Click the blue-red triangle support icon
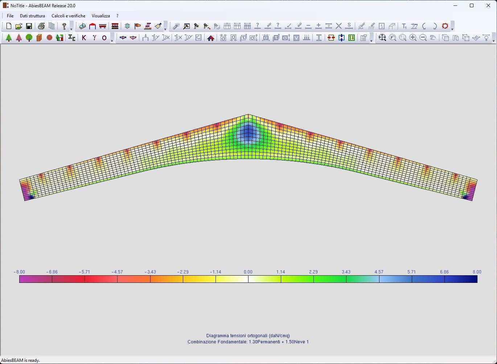 pos(211,38)
